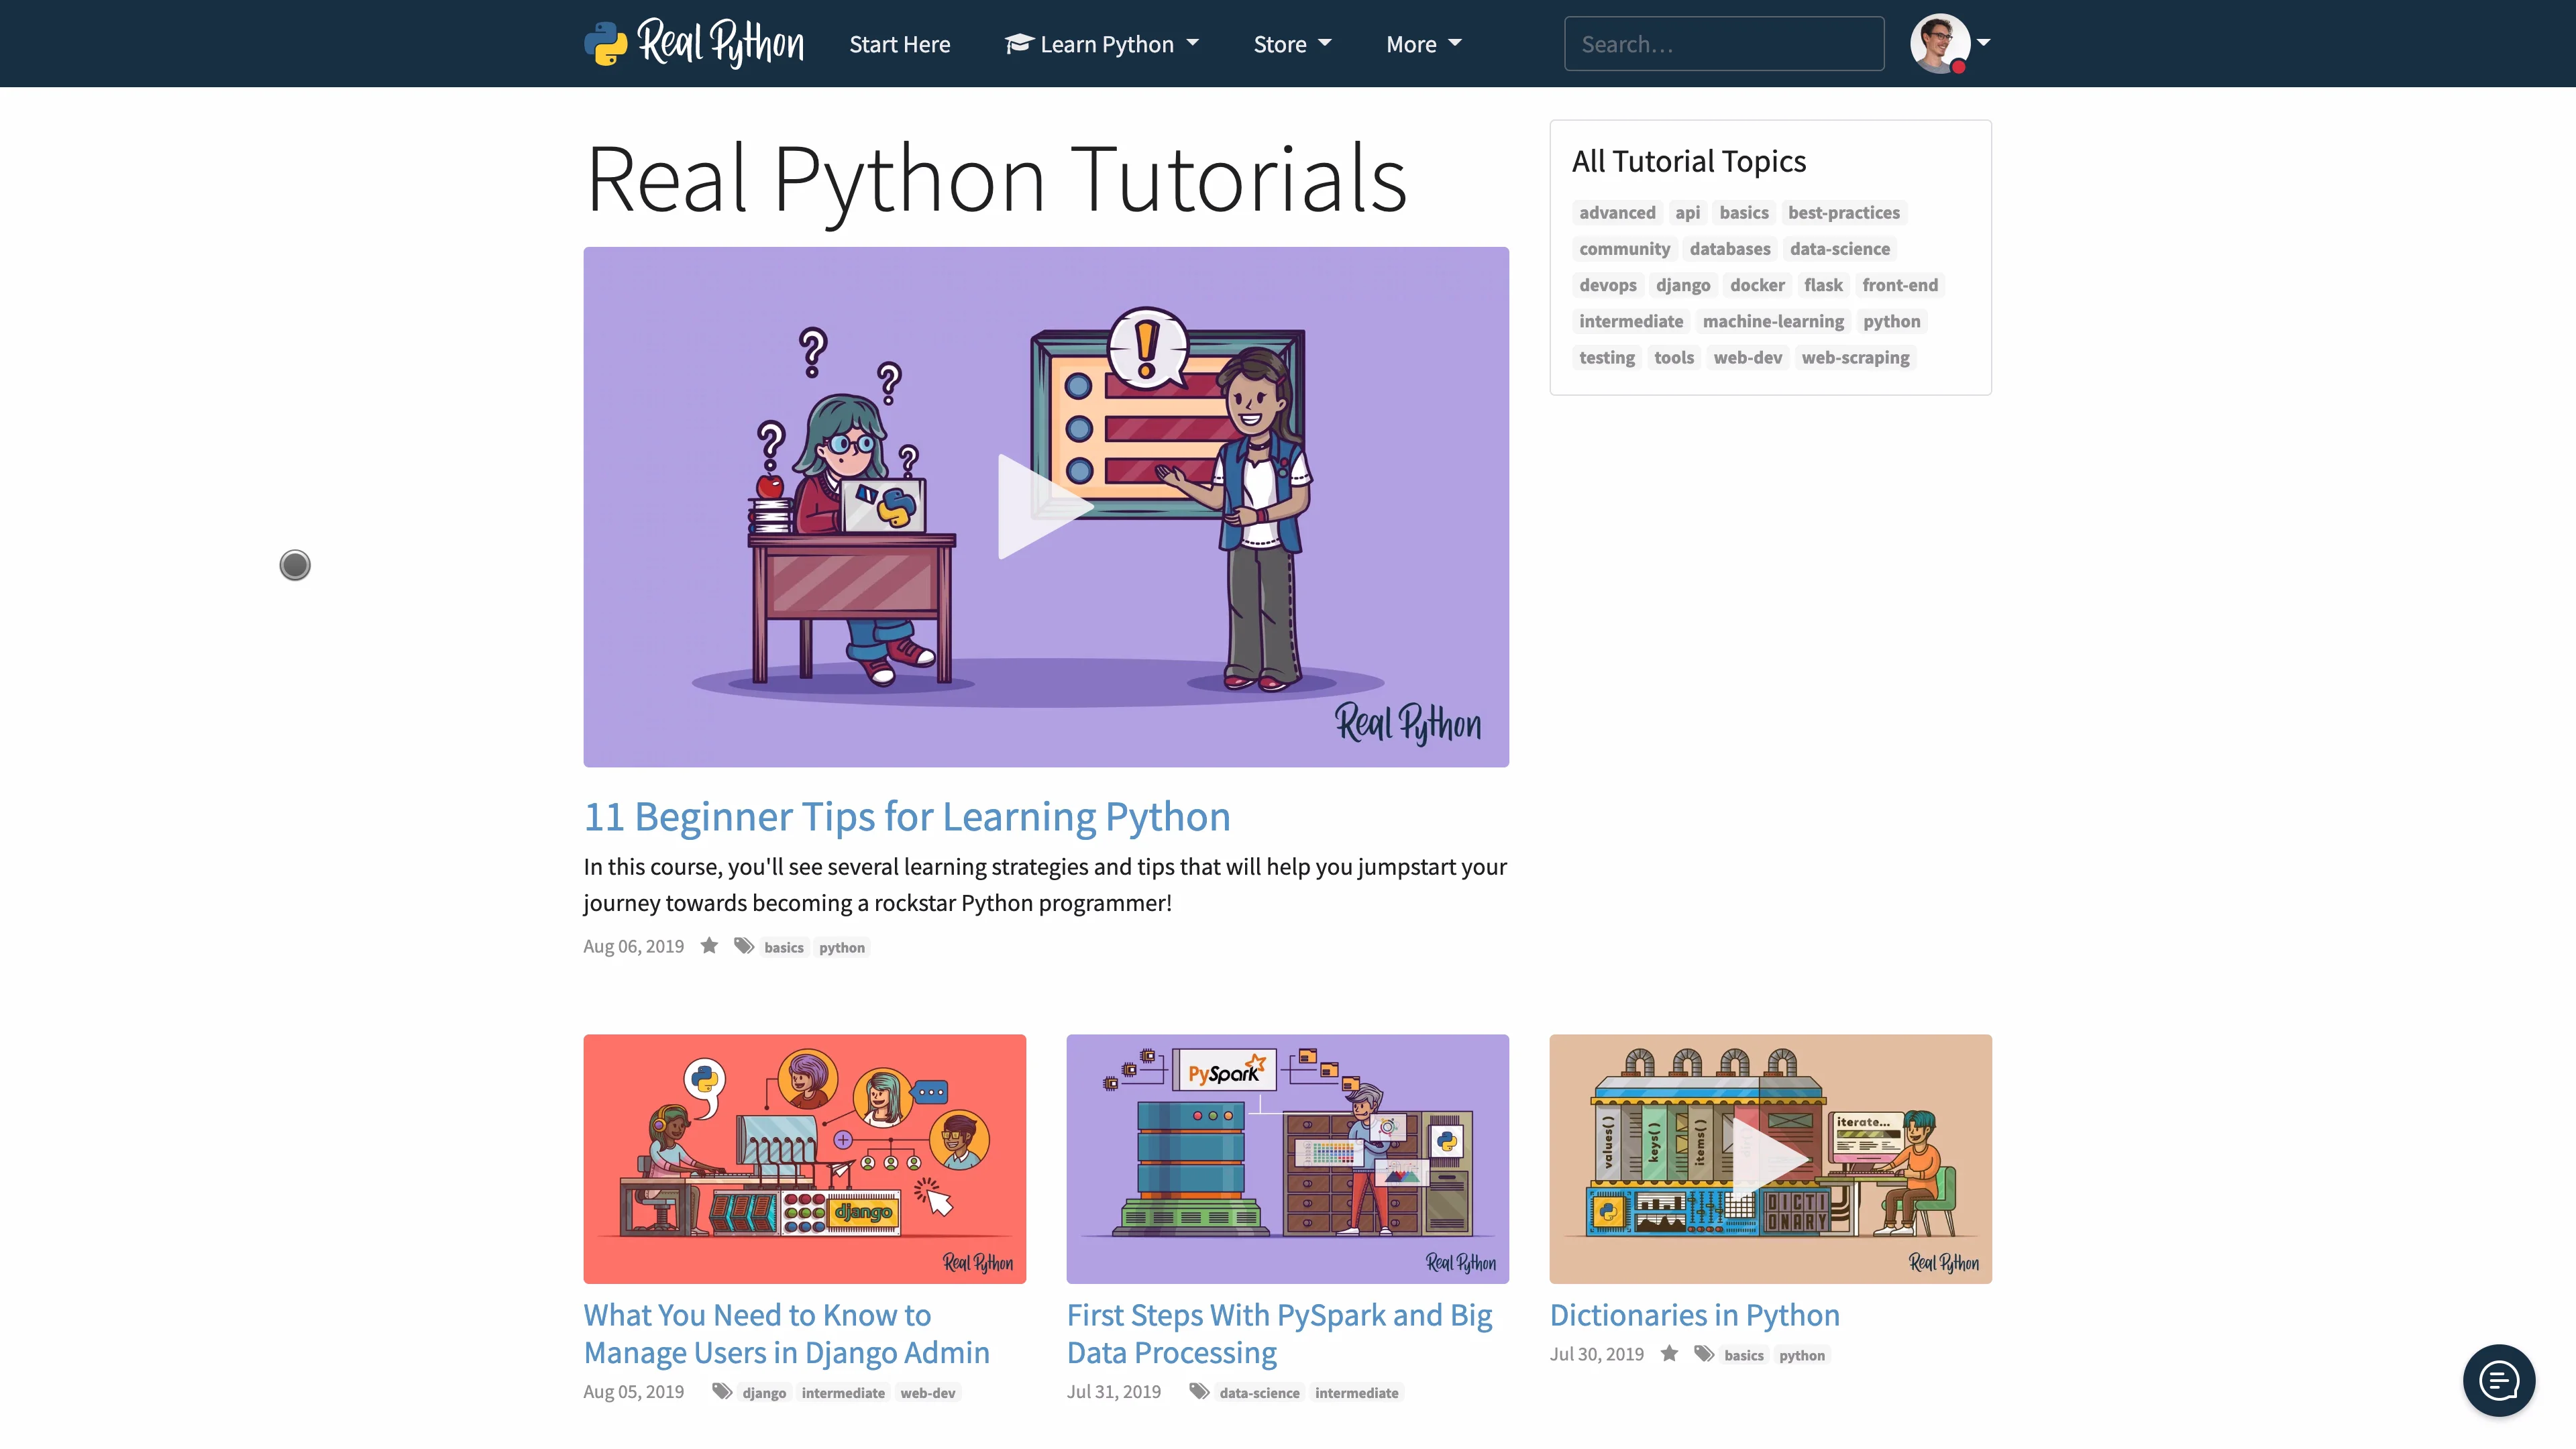The width and height of the screenshot is (2576, 1449).
Task: Open the Store dropdown menu
Action: [x=1292, y=44]
